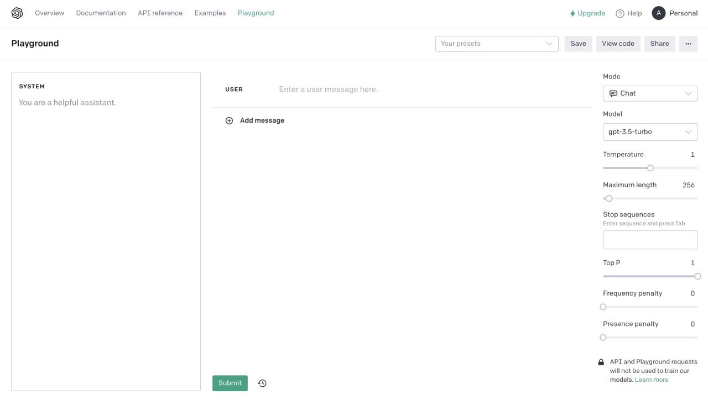708x400 pixels.
Task: Open the account avatar labeled A
Action: click(x=658, y=13)
